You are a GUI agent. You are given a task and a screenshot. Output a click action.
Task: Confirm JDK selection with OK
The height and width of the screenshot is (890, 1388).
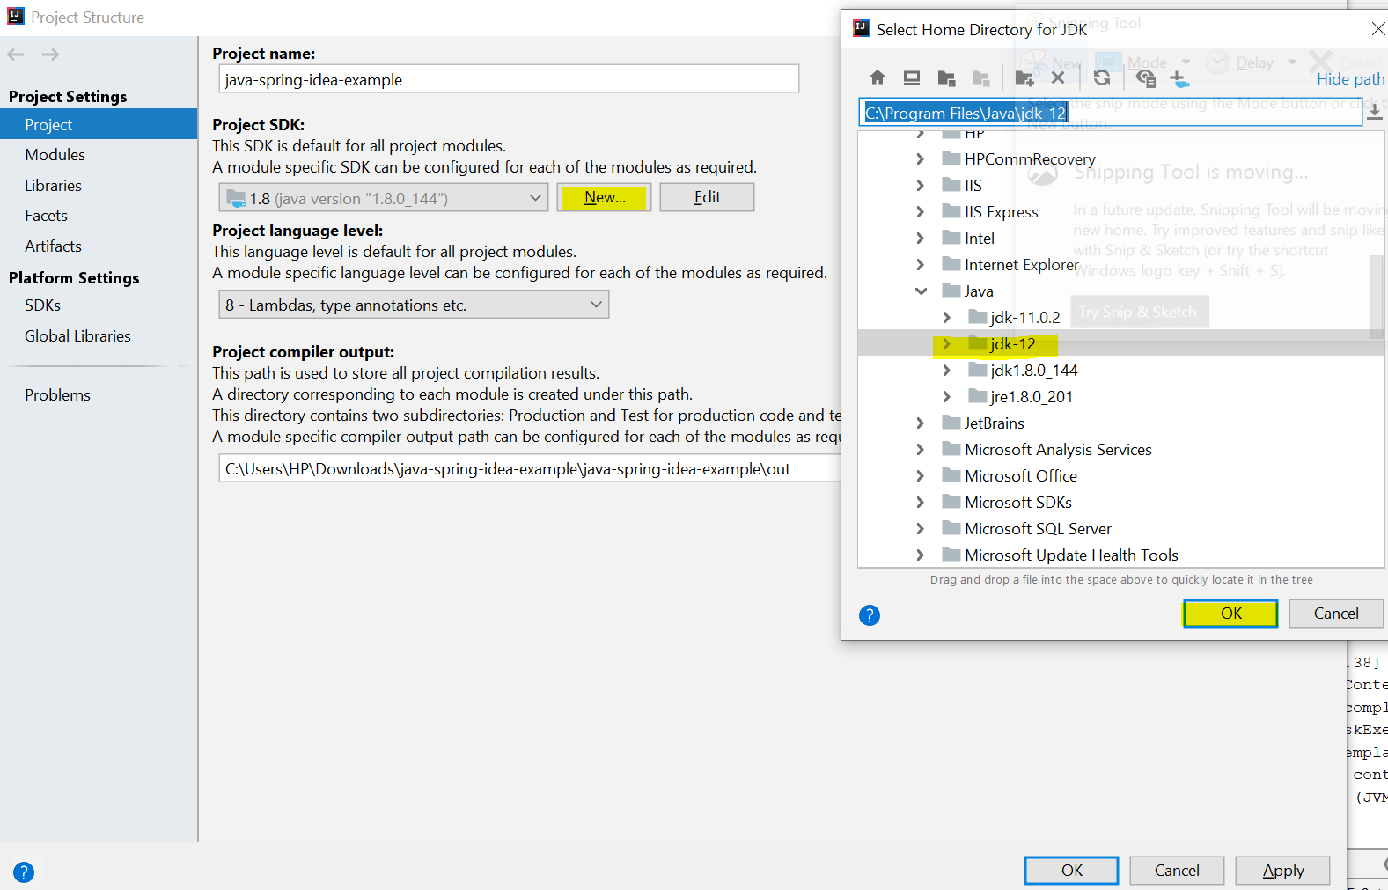[1230, 614]
